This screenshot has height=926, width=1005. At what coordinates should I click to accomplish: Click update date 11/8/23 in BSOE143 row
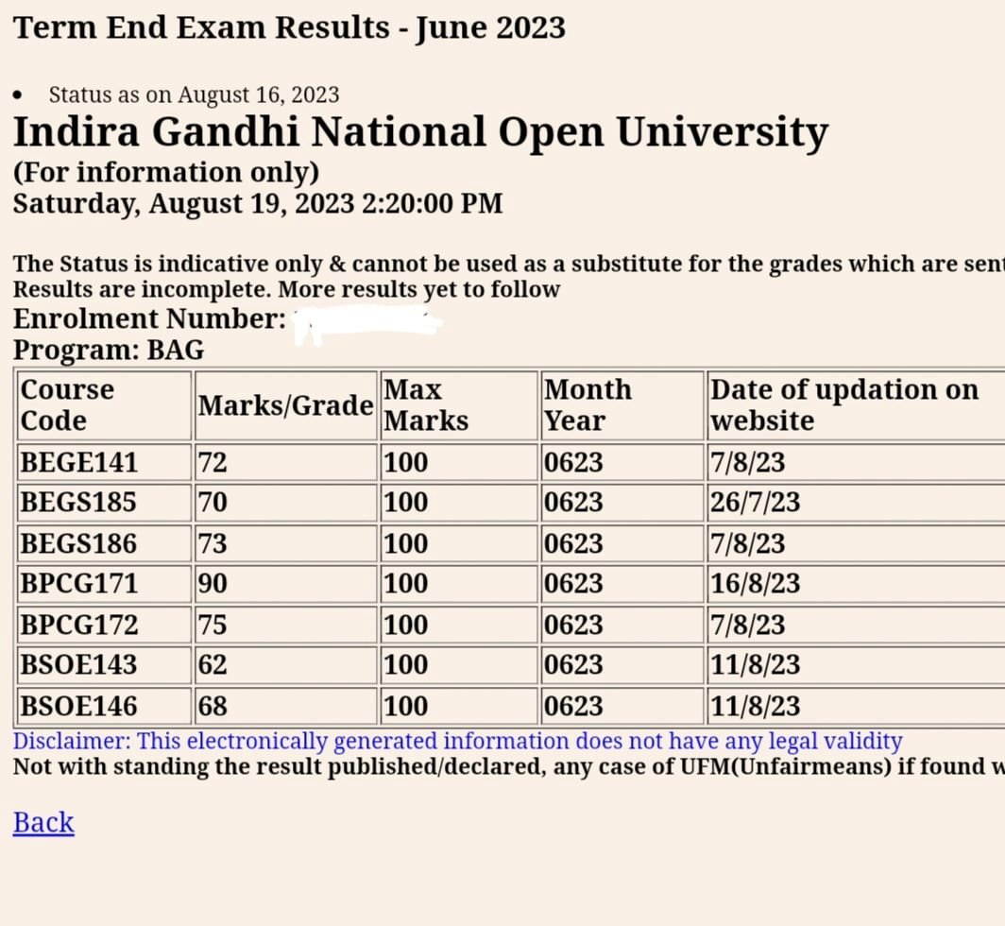755,664
